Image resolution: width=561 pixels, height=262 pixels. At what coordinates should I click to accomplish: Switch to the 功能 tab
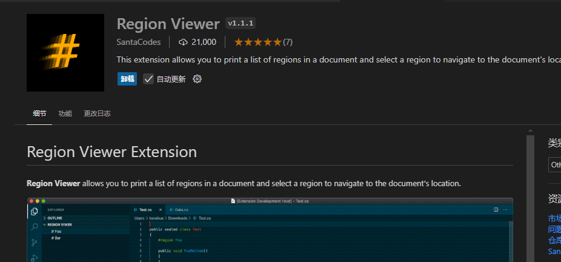pos(65,114)
